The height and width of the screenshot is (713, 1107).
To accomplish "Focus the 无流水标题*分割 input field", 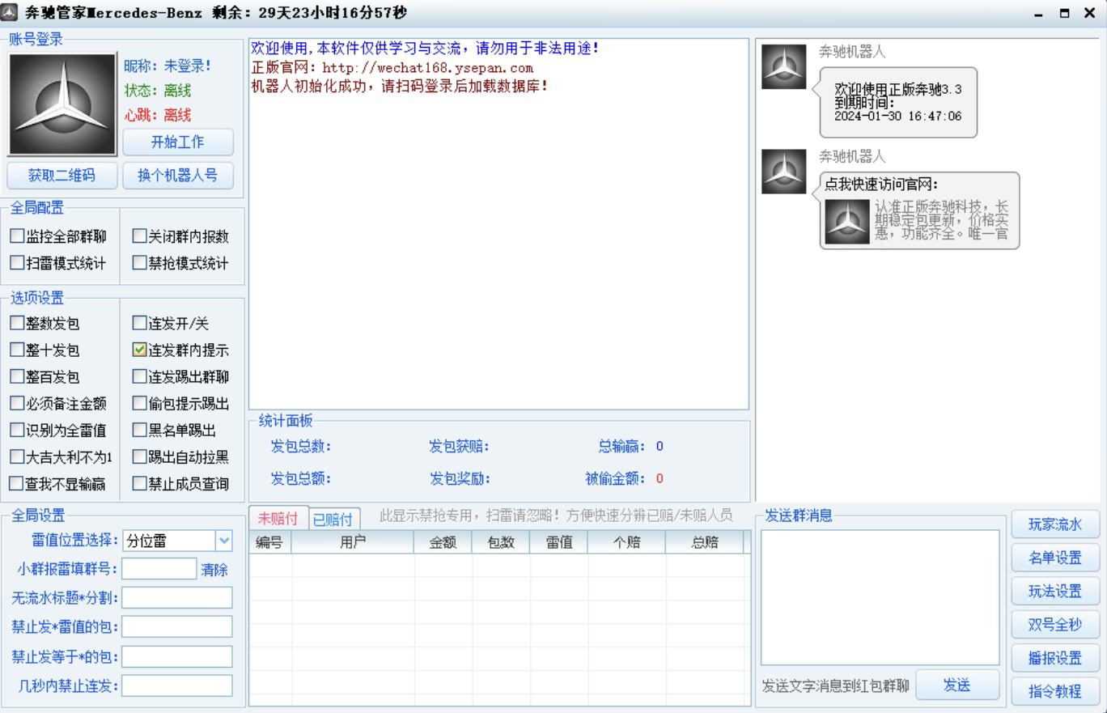I will tap(177, 598).
